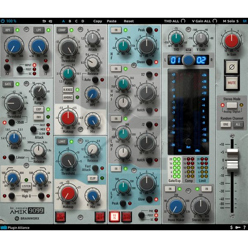248x248 pixels.
Task: Click the M Solo S control
Action: pyautogui.click(x=231, y=21)
